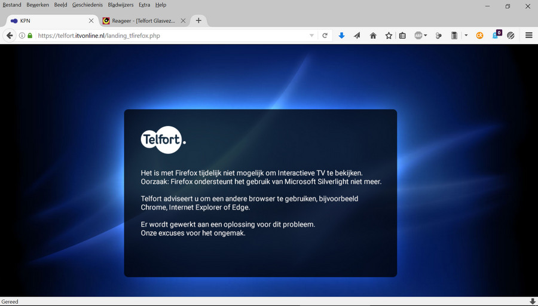
Task: Click the striped circle extension icon
Action: [x=511, y=35]
